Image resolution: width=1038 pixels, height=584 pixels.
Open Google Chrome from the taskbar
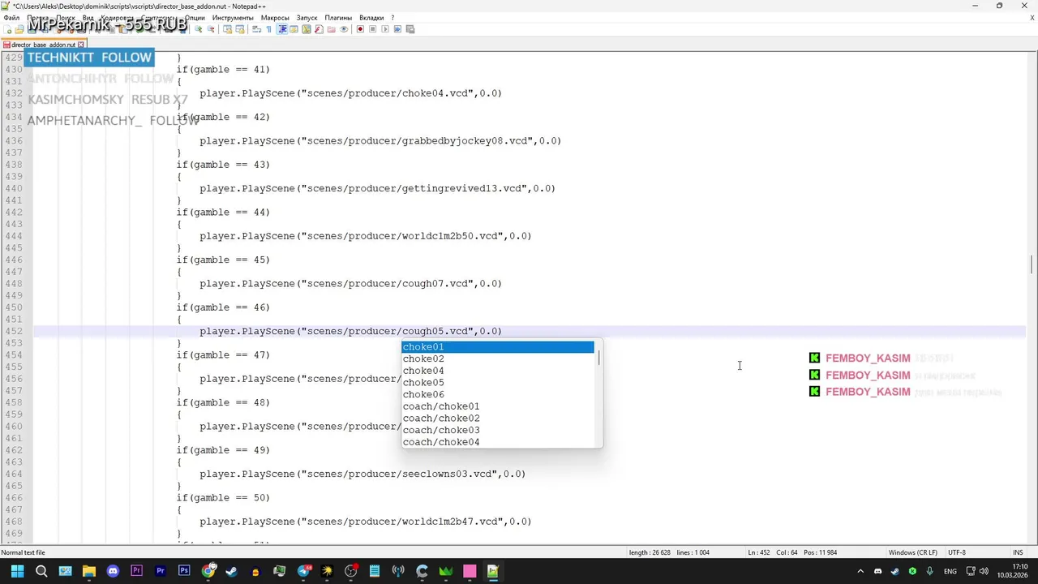pyautogui.click(x=208, y=571)
